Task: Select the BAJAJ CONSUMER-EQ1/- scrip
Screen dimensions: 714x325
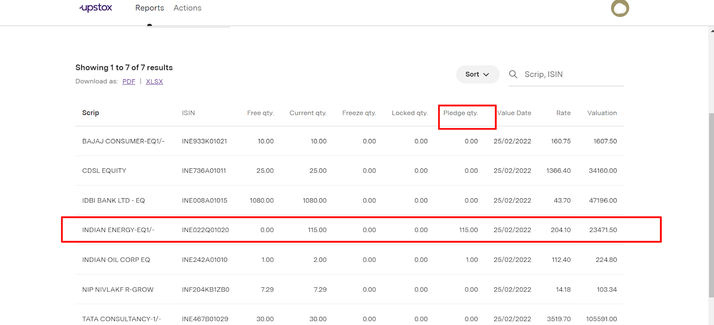Action: 123,141
